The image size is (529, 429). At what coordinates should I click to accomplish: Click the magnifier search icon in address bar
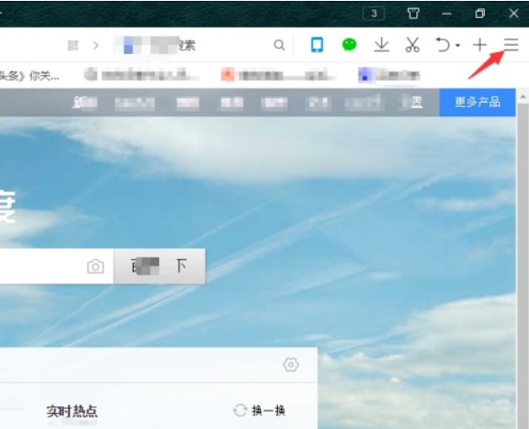pyautogui.click(x=280, y=45)
